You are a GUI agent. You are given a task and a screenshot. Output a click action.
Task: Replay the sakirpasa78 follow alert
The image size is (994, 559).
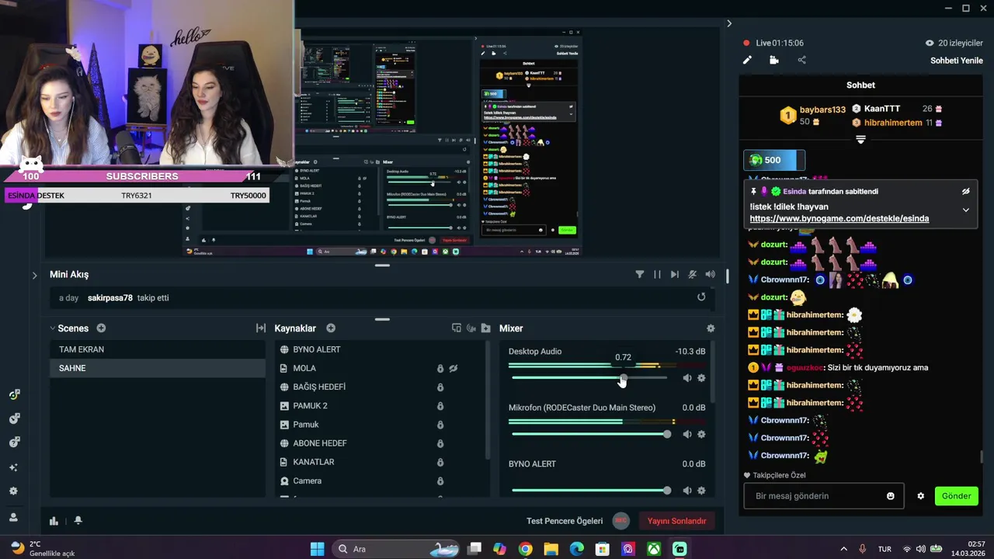[x=701, y=297]
